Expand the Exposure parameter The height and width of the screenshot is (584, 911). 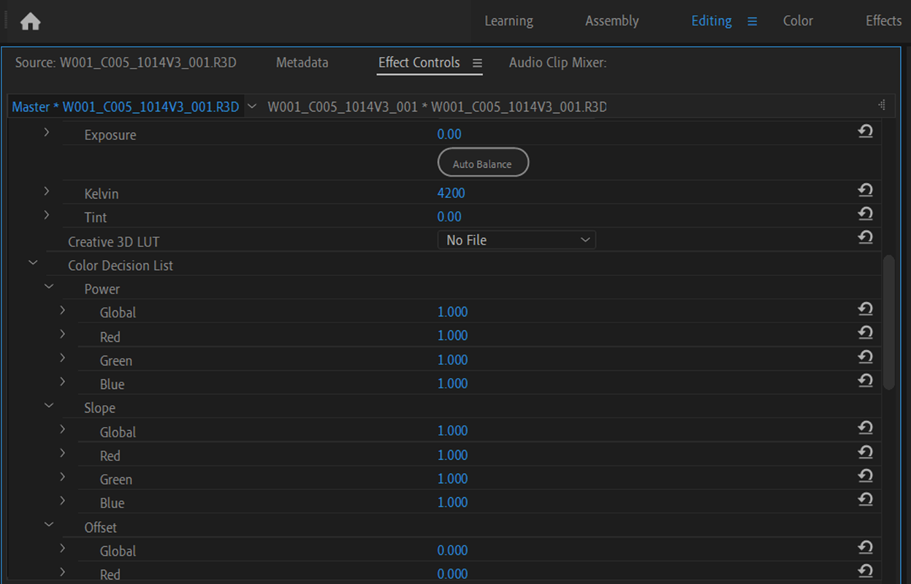(x=47, y=132)
